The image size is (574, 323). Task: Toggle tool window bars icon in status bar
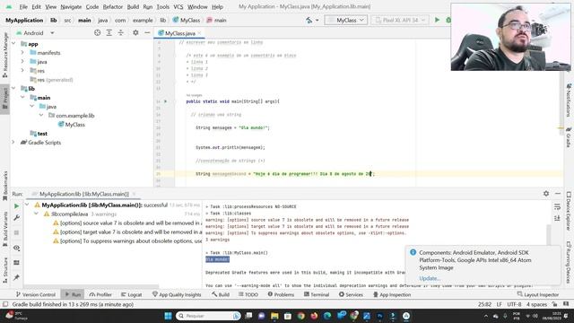pos(5,304)
